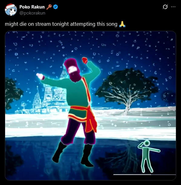
Task: Open the Poko Rakun display name link
Action: click(32, 7)
